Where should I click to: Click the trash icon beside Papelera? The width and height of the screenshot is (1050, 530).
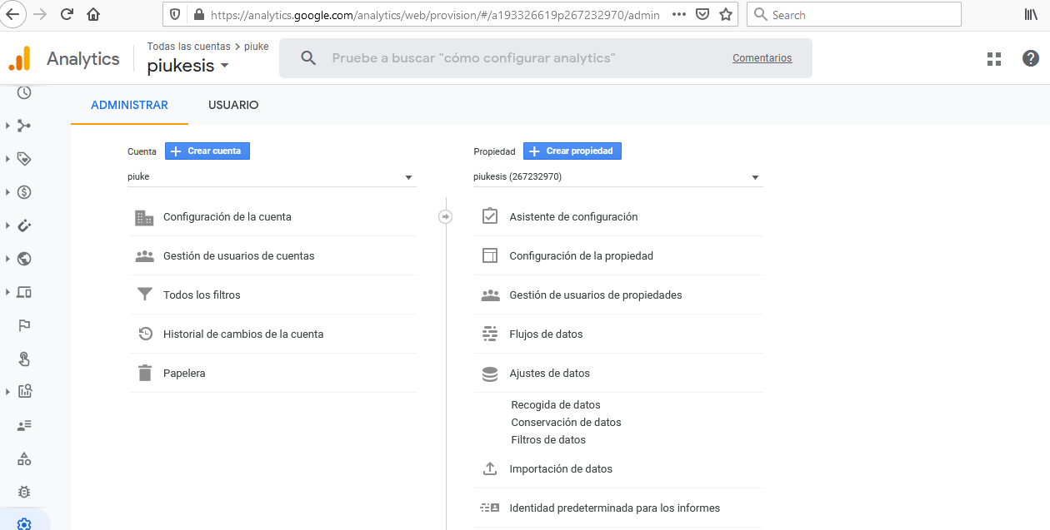(x=145, y=374)
